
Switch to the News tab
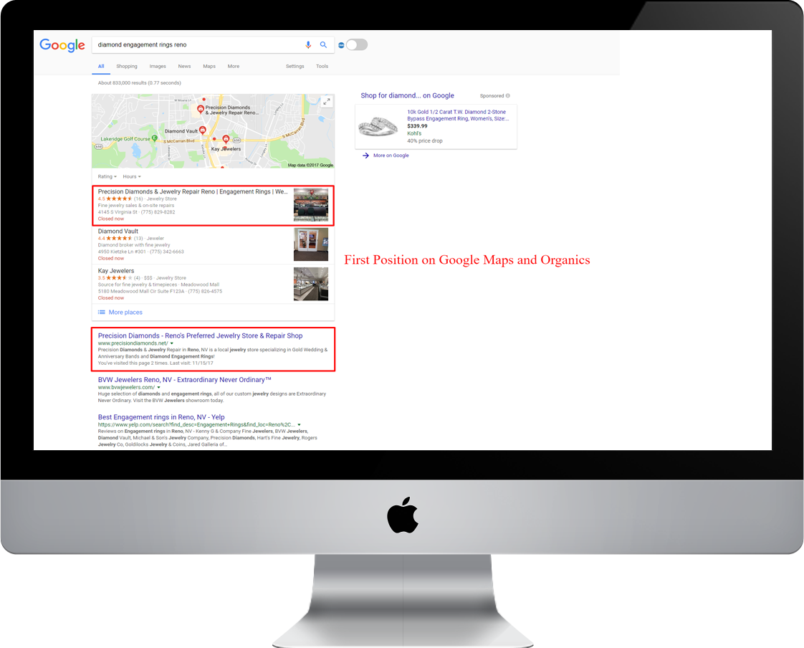pos(184,66)
